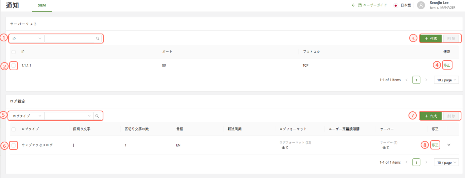Open the ユーザーガイド book icon link
This screenshot has height=178, width=465.
coord(360,5)
